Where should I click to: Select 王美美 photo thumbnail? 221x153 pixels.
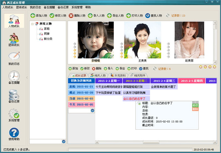(x=143, y=40)
